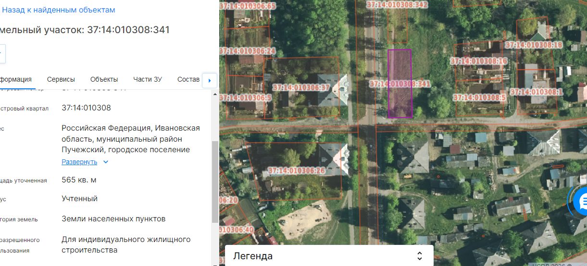Screen dimensions: 587x266
Task: Click map parcel label 37:14:010308:16
Action: coord(478,61)
